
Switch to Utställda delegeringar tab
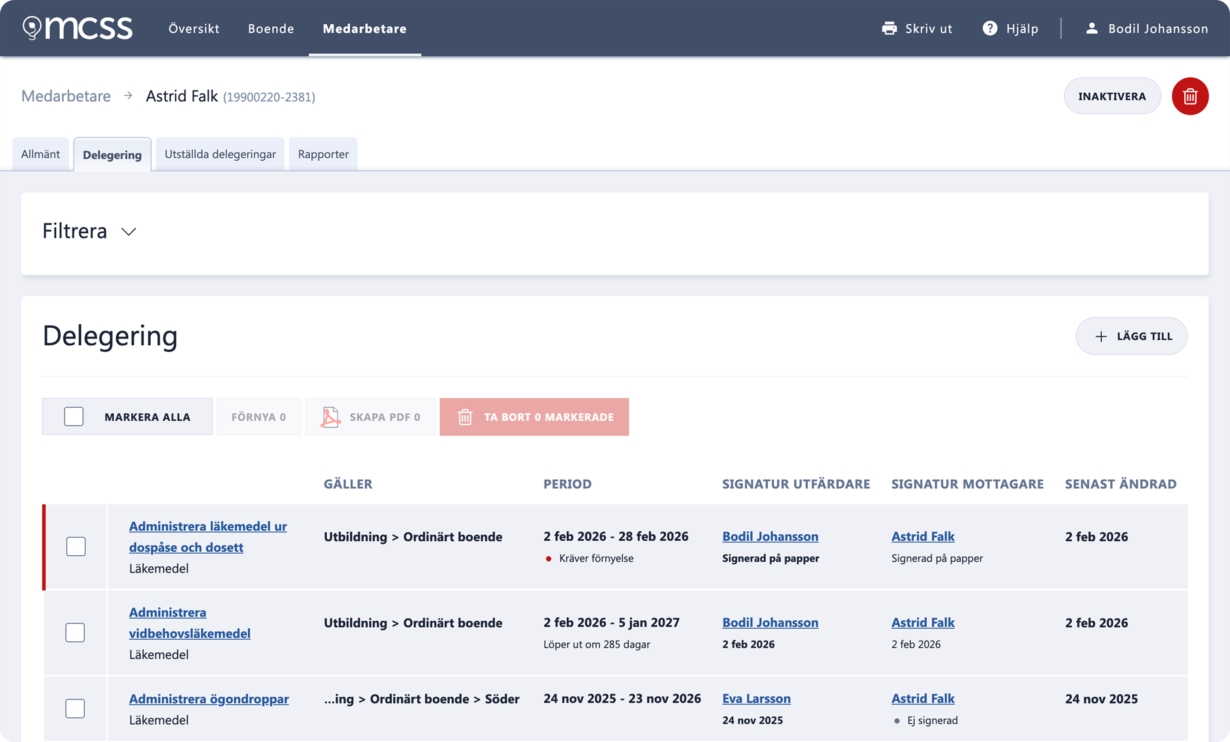coord(220,154)
